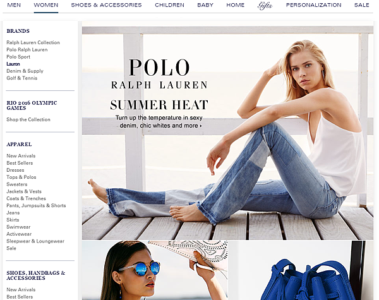Browse Pants, Jumpsuits & Shorts

[x=36, y=205]
